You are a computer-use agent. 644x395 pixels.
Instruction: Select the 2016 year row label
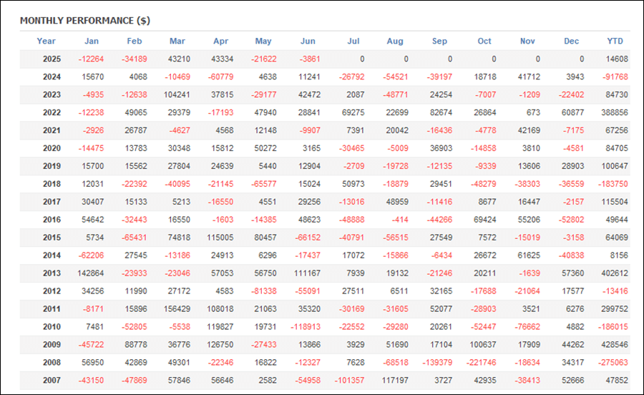(x=52, y=220)
